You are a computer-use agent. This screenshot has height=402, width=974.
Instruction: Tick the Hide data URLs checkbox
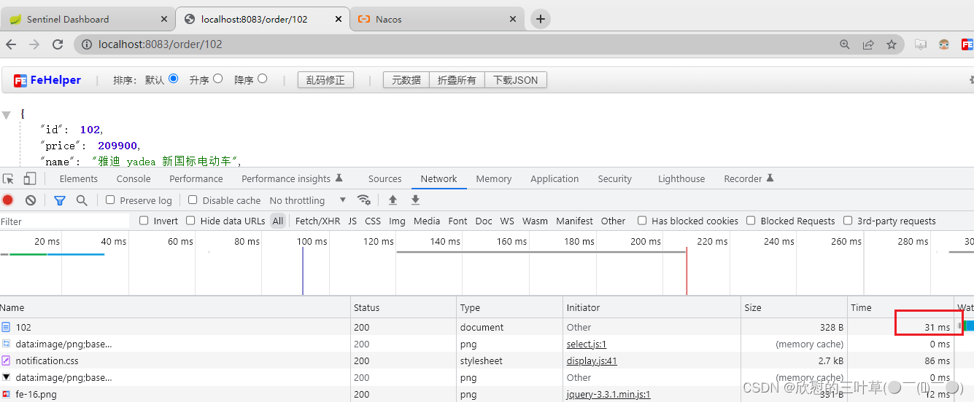pos(190,221)
